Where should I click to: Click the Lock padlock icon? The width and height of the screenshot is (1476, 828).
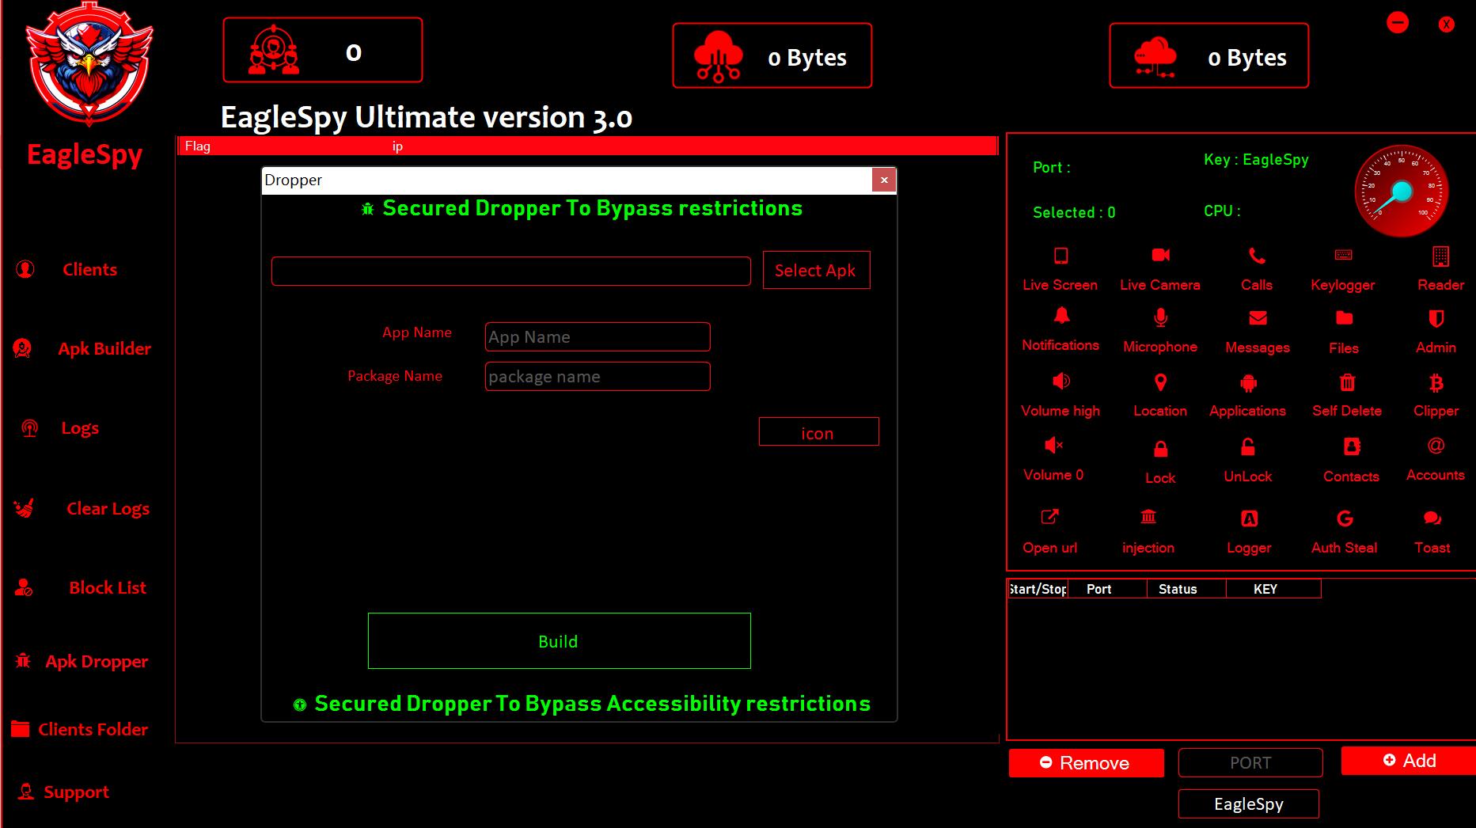[1160, 449]
